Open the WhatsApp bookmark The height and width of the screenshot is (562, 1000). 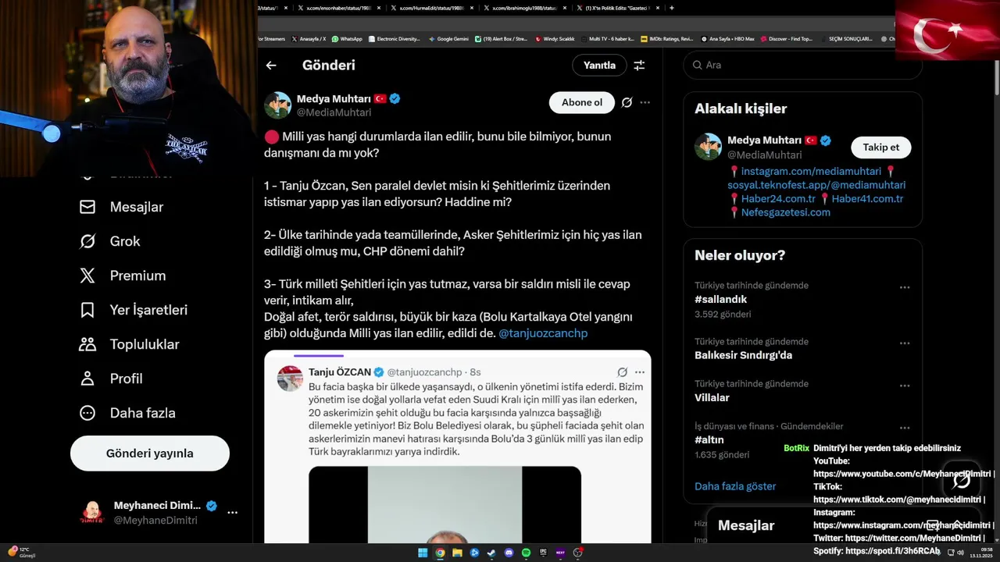[347, 39]
